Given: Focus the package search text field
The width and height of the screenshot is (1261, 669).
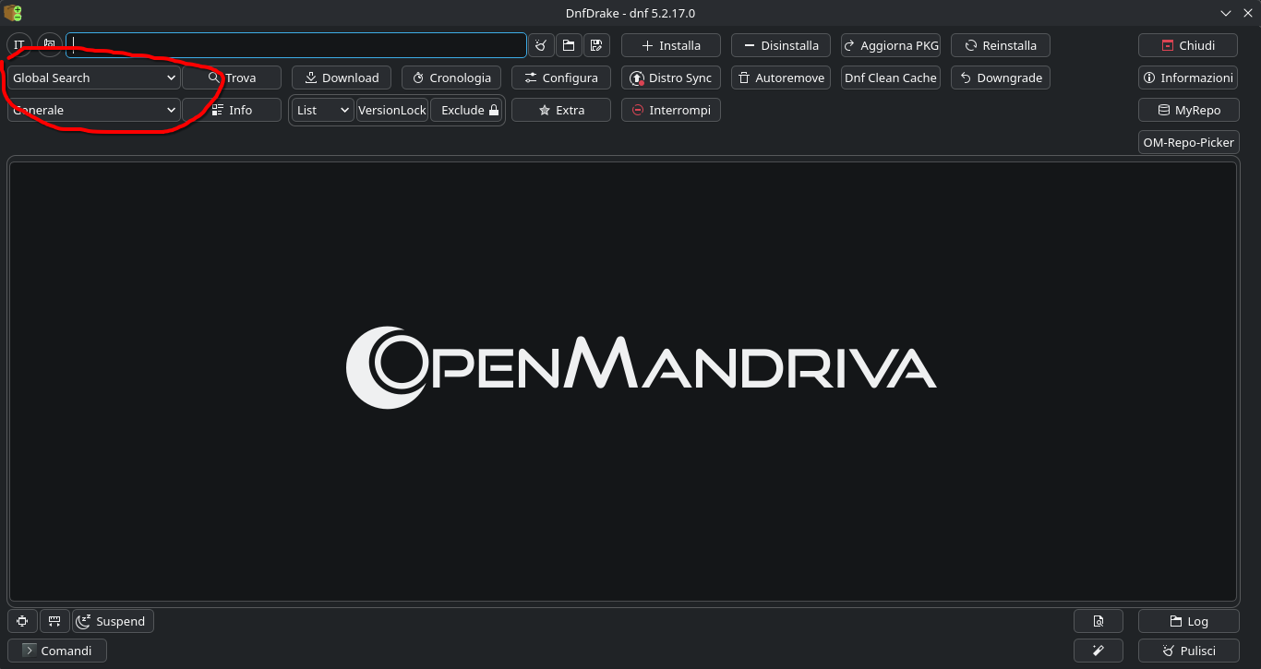Looking at the screenshot, I should [295, 45].
